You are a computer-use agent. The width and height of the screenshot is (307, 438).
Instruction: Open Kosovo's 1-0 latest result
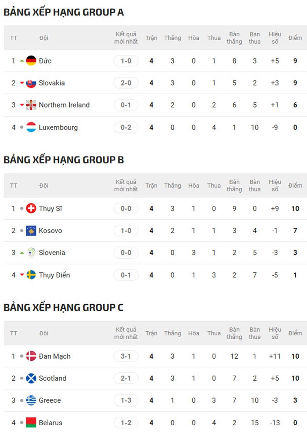tap(126, 230)
